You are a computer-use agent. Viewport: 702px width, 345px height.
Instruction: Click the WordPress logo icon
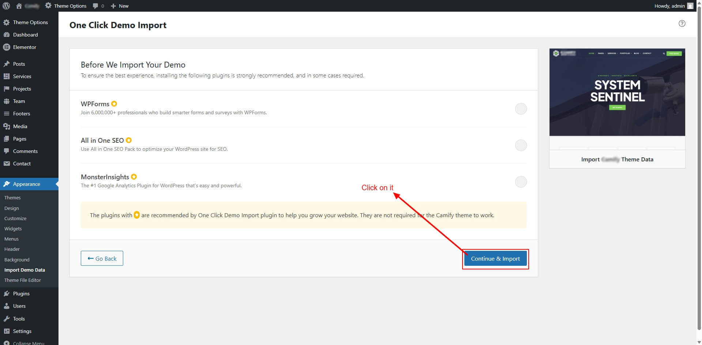pos(6,6)
